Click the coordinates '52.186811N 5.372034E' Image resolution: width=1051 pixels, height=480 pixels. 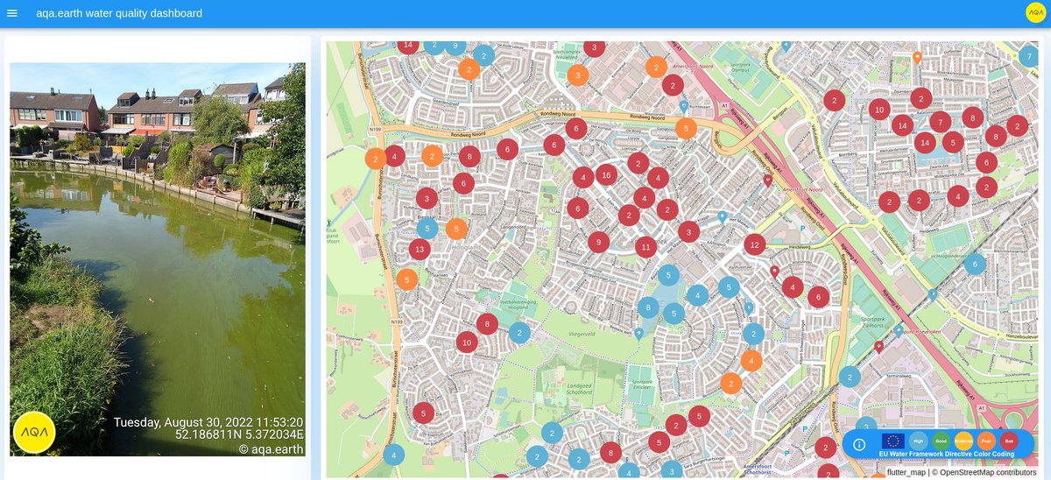click(239, 435)
